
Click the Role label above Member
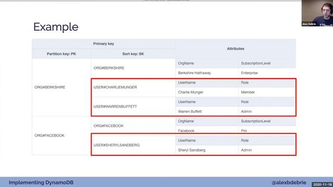click(245, 83)
